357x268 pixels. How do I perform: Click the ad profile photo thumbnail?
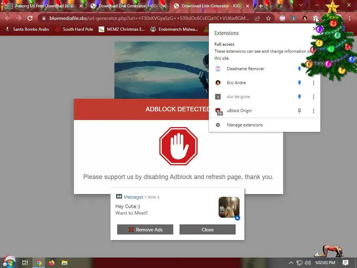point(229,207)
